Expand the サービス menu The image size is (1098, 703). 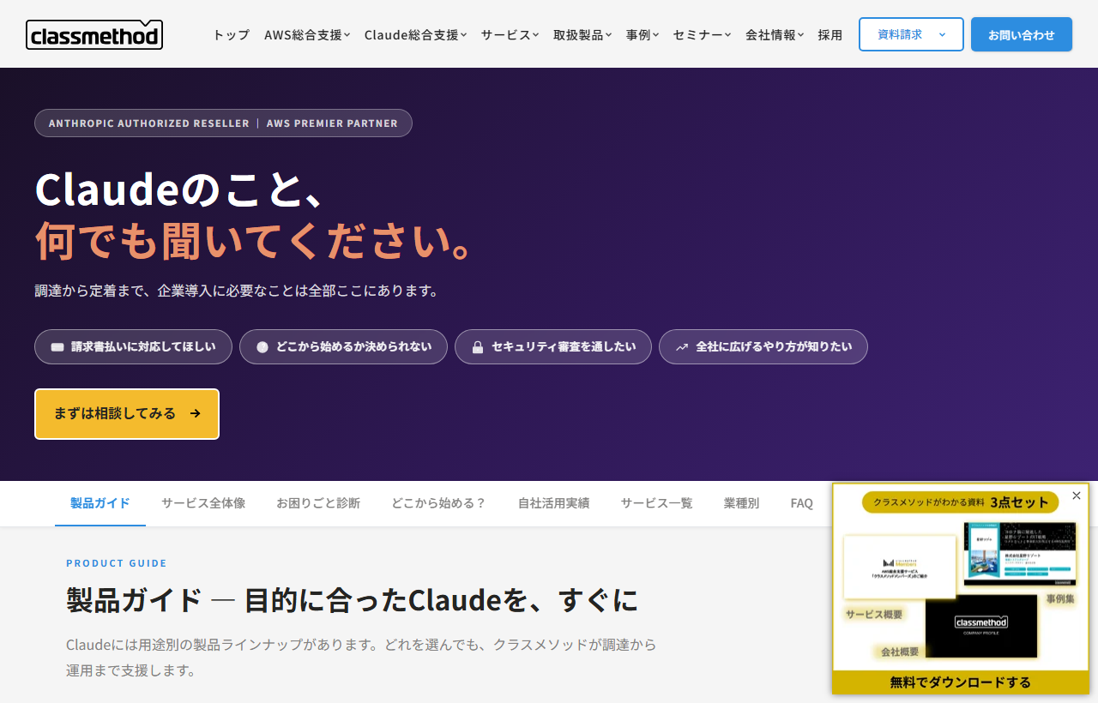(510, 35)
